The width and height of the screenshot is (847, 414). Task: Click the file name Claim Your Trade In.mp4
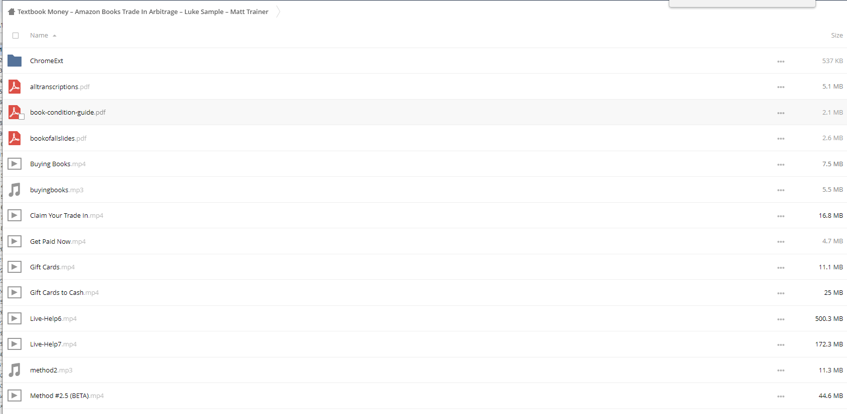(x=67, y=215)
